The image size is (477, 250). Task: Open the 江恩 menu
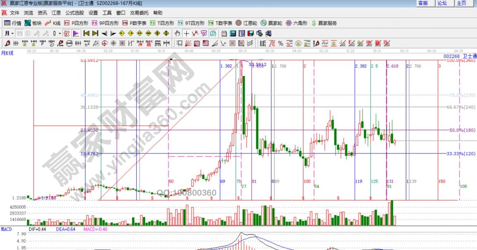(56, 13)
